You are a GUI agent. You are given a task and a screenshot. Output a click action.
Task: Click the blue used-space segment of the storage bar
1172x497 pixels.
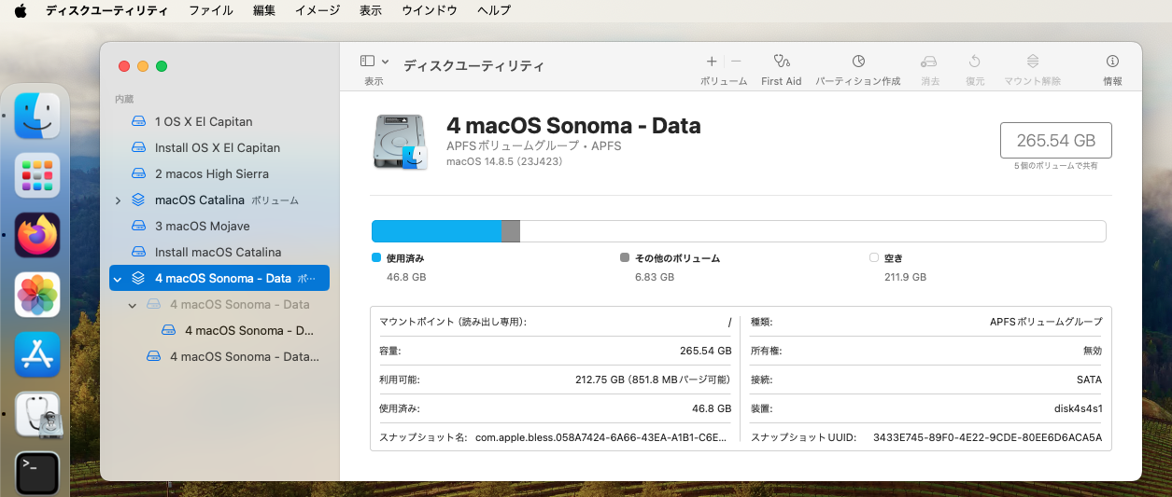pyautogui.click(x=436, y=231)
